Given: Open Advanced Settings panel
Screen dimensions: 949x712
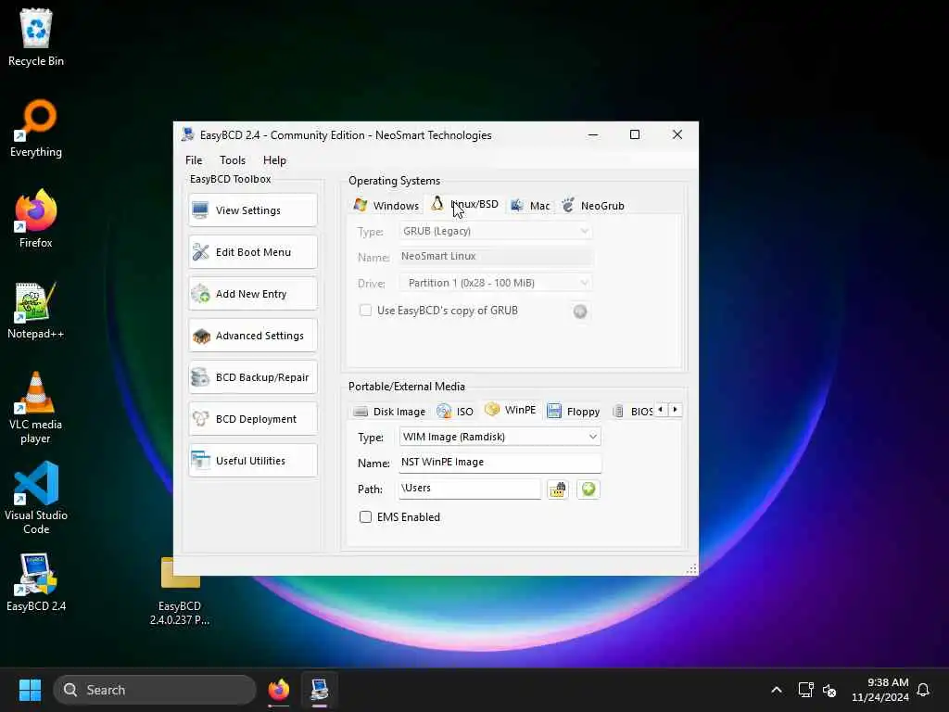Looking at the screenshot, I should coord(252,336).
